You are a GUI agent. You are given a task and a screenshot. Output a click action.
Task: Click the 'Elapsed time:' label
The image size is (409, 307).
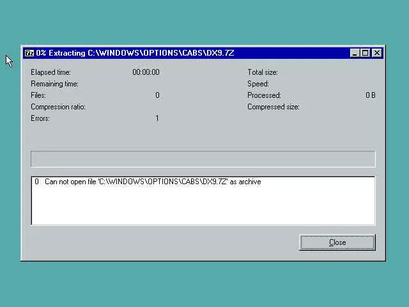50,72
